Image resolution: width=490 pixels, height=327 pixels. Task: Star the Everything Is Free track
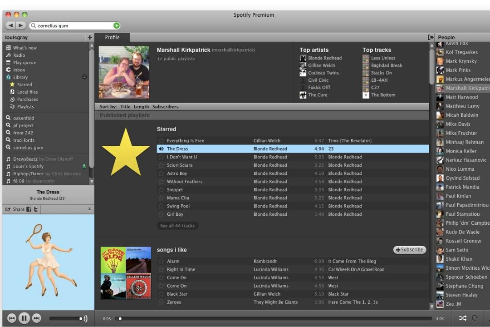tap(161, 141)
